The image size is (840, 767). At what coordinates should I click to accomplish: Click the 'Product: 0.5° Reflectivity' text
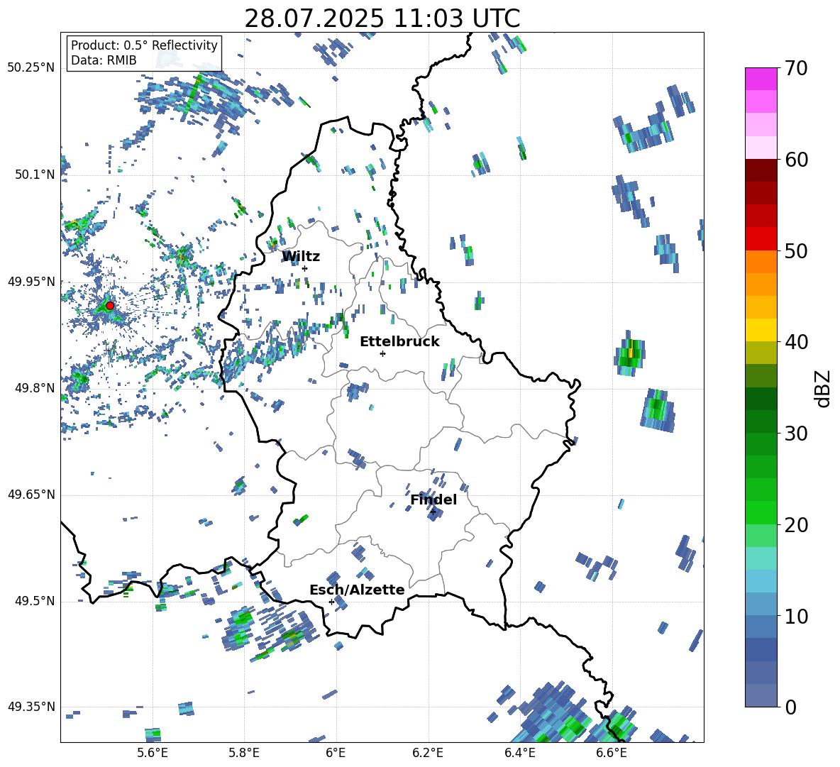[x=144, y=45]
